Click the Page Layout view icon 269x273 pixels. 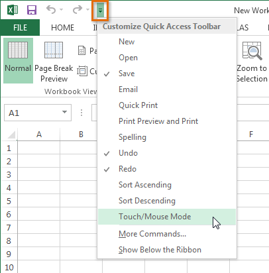coord(82,51)
